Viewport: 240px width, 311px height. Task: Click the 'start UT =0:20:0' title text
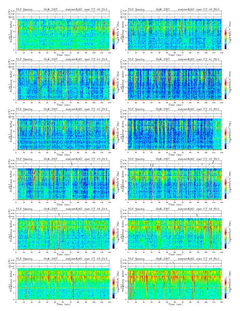(x=96, y=9)
